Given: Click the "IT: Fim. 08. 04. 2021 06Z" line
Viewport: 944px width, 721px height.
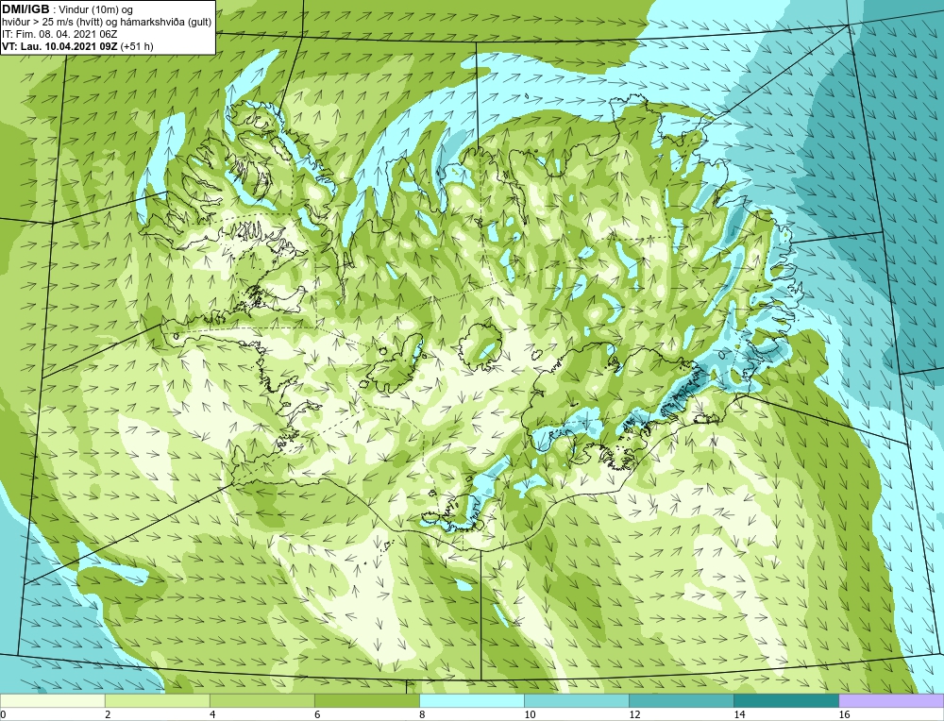Looking at the screenshot, I should (59, 34).
